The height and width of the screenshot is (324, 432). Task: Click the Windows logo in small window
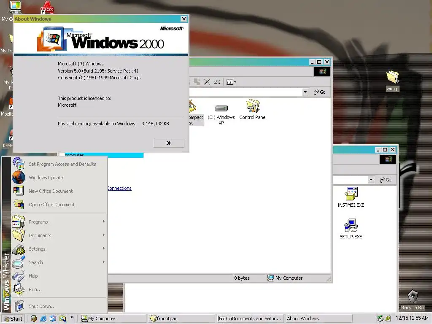tap(388, 159)
